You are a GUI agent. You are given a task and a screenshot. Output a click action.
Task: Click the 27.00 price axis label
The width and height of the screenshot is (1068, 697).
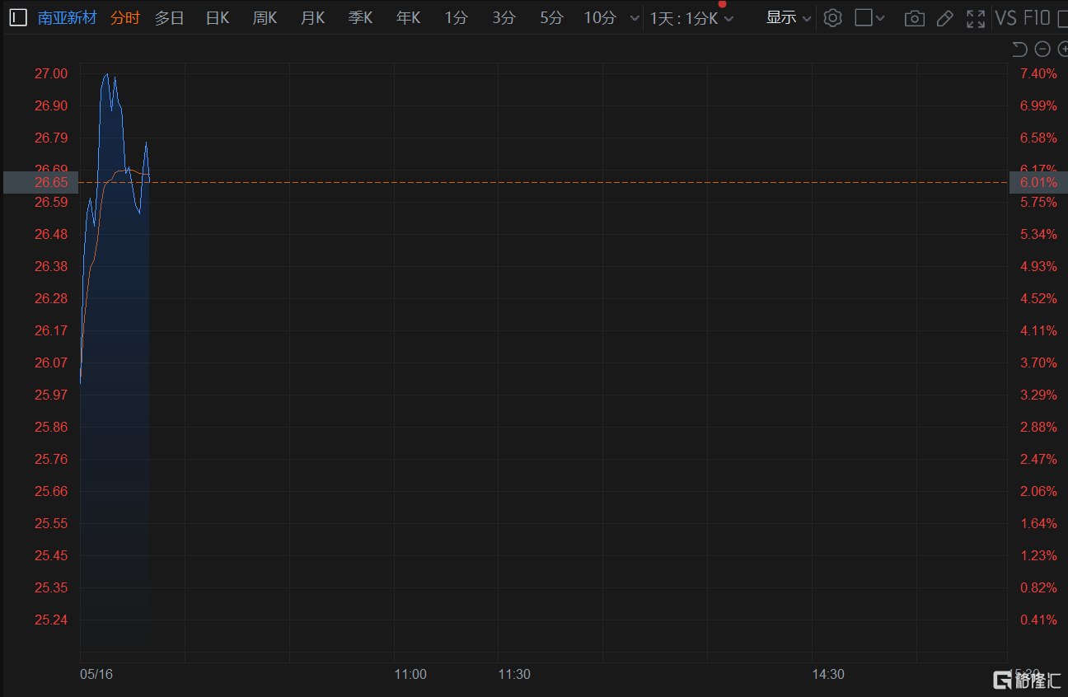coord(51,74)
